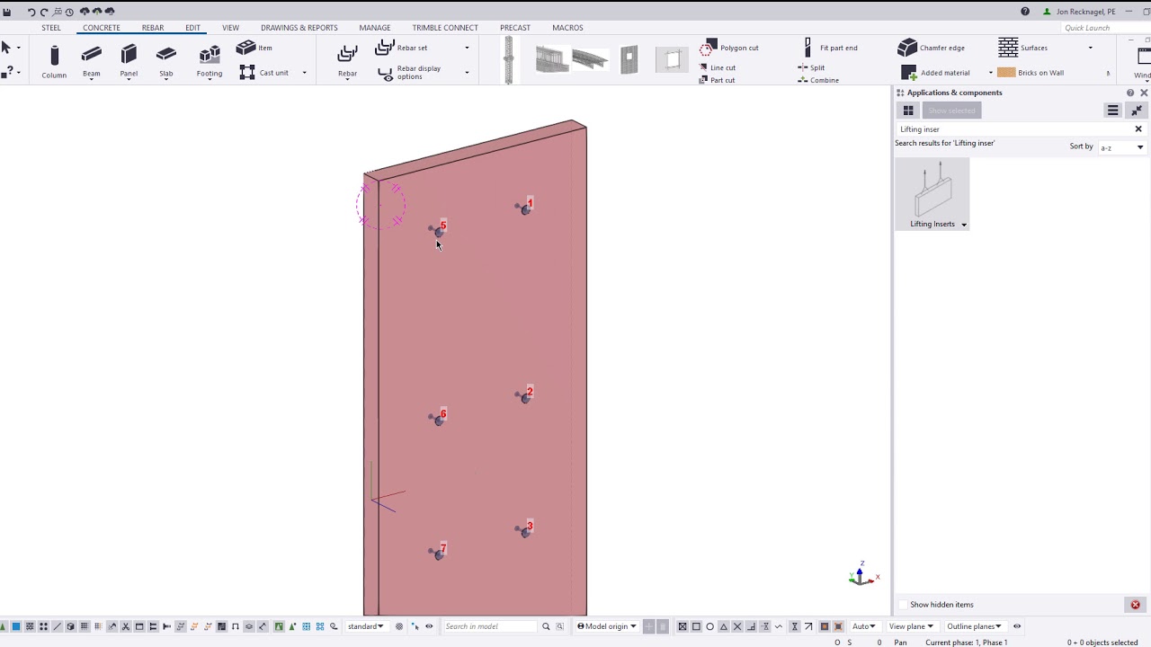Open the Outline planes dropdown
Screen dimensions: 1151x647
974,626
